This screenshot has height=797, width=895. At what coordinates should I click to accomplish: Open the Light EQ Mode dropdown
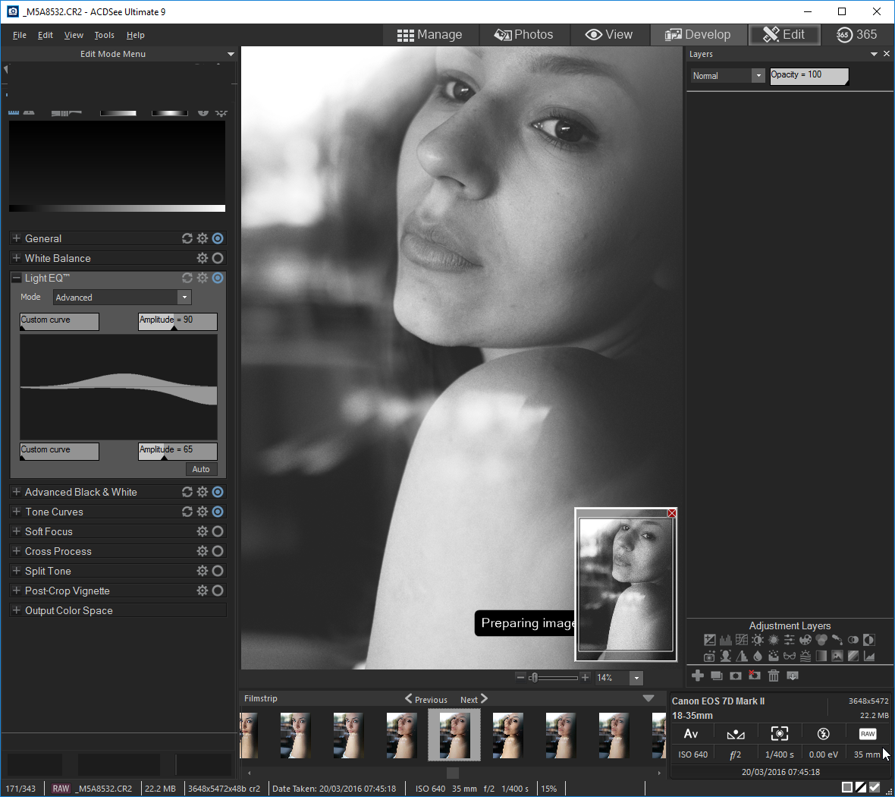coord(184,298)
